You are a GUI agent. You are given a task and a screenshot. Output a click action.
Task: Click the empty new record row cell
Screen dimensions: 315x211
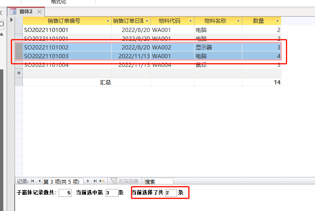(x=67, y=73)
